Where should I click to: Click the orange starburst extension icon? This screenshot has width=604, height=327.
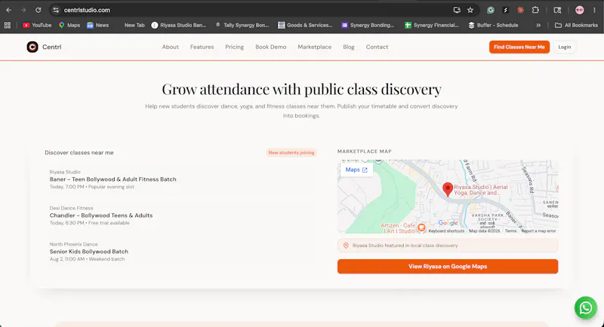click(520, 10)
